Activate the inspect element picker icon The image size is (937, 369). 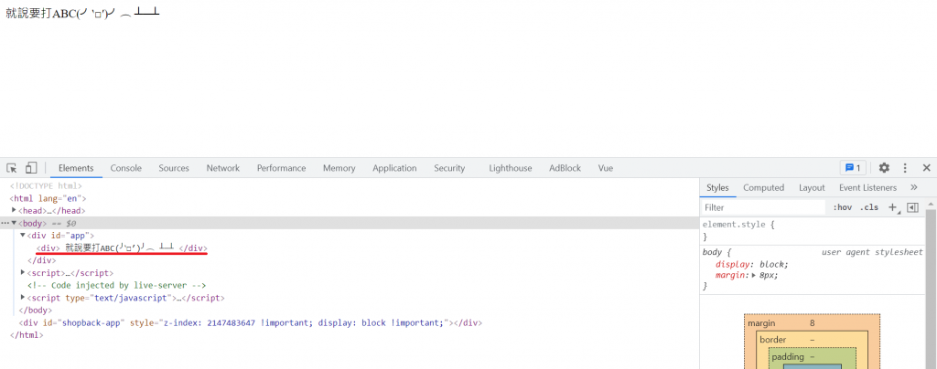(x=12, y=168)
